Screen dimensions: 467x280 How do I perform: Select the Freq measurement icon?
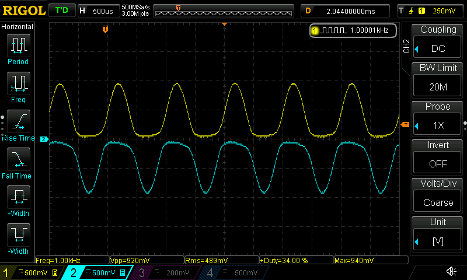[x=19, y=83]
